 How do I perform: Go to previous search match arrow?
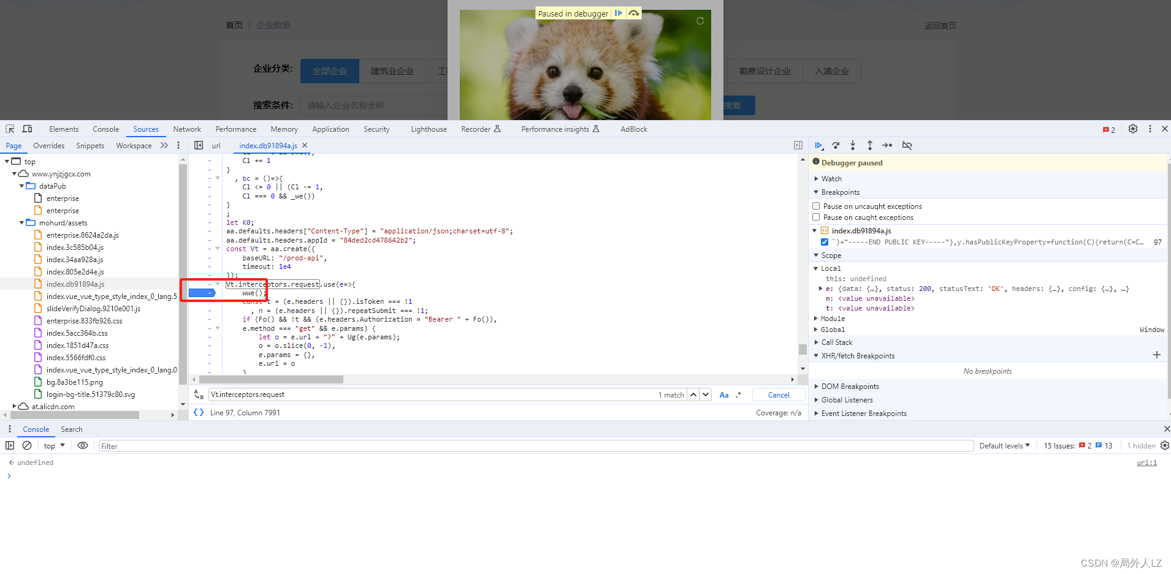(693, 395)
